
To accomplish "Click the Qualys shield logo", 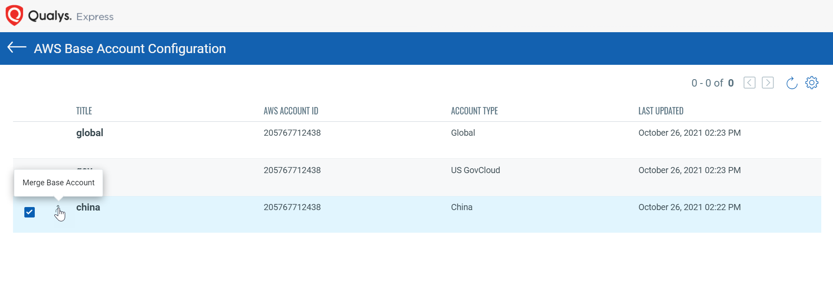I will click(14, 15).
